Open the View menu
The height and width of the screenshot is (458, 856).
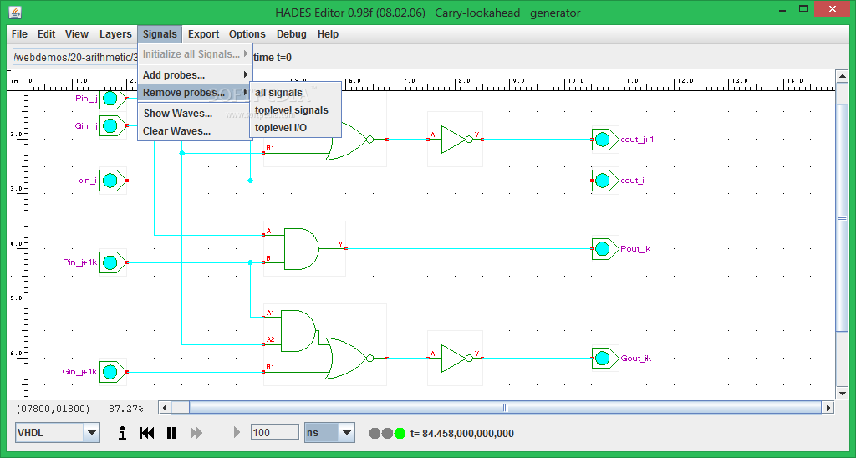click(x=76, y=33)
